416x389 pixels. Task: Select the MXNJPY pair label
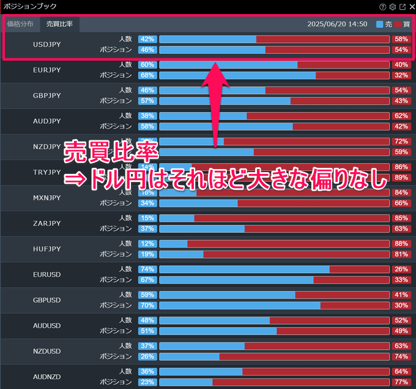pos(47,198)
